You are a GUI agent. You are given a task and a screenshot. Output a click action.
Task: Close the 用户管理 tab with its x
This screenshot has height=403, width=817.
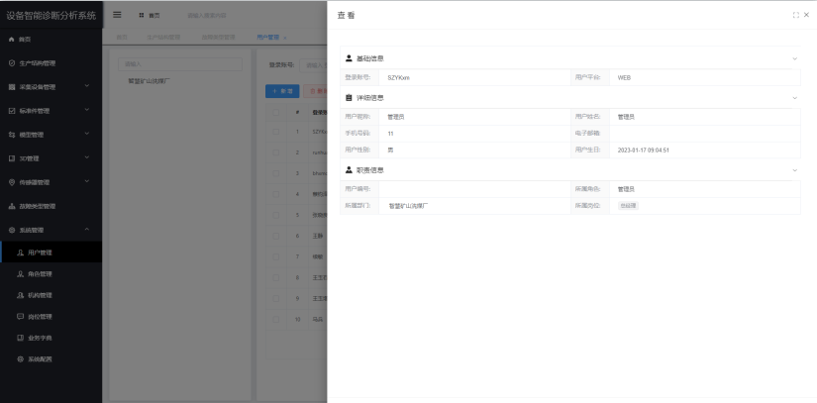pyautogui.click(x=285, y=38)
